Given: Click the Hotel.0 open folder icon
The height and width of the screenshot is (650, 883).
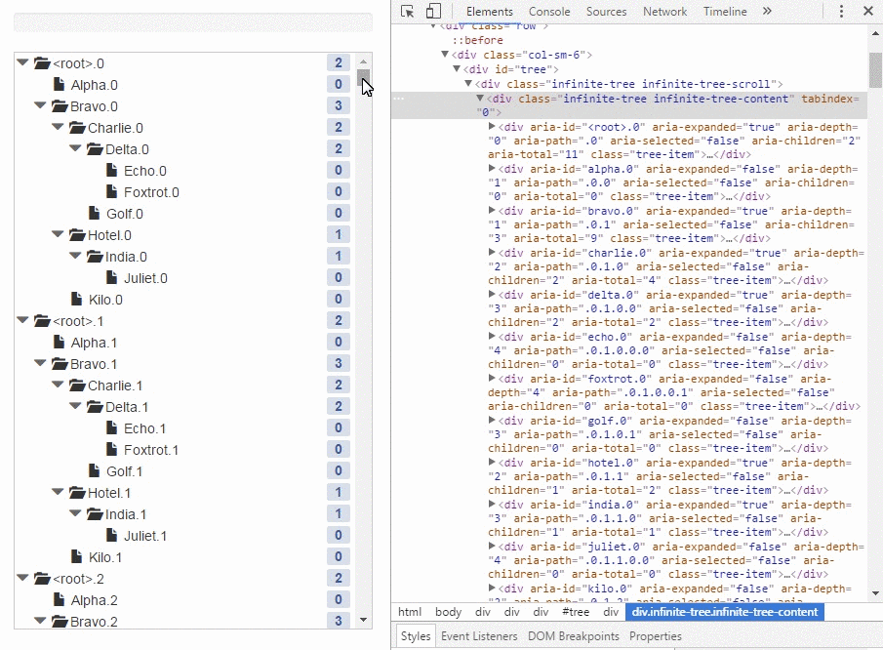Looking at the screenshot, I should 77,235.
